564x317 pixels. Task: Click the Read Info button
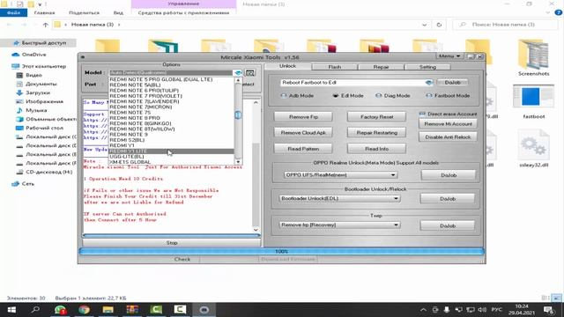point(376,149)
